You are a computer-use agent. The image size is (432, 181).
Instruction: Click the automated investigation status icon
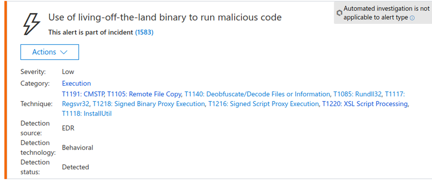point(339,13)
